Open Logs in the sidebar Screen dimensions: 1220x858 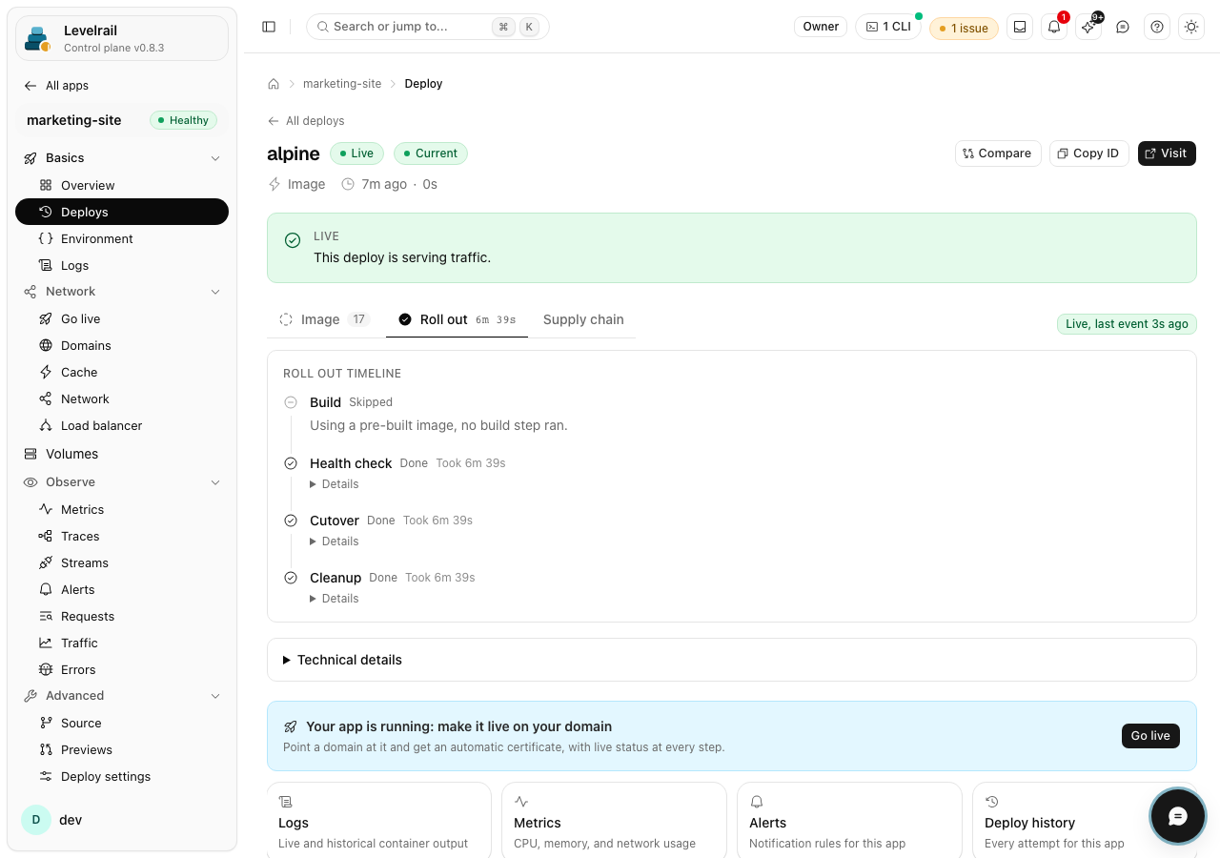[x=122, y=265]
